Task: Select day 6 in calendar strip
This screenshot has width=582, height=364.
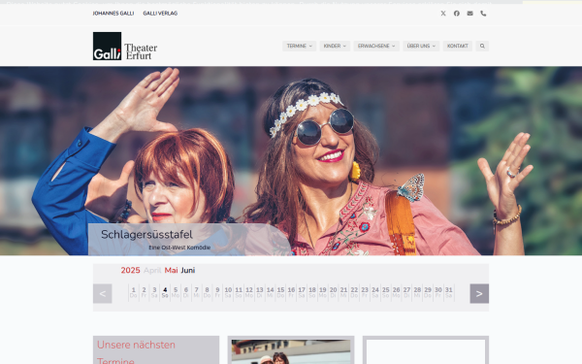Action: pyautogui.click(x=186, y=292)
